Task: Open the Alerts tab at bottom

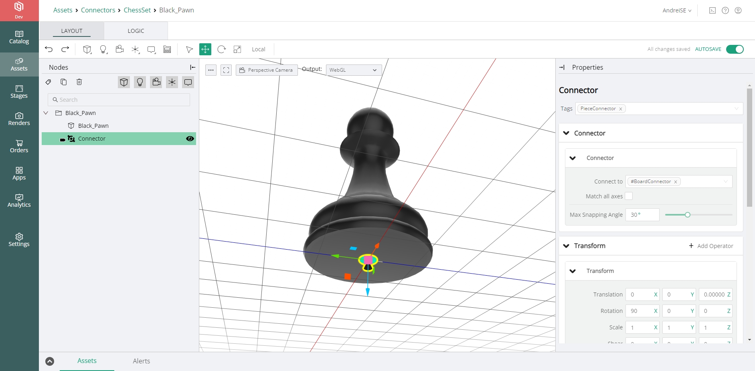Action: click(141, 361)
